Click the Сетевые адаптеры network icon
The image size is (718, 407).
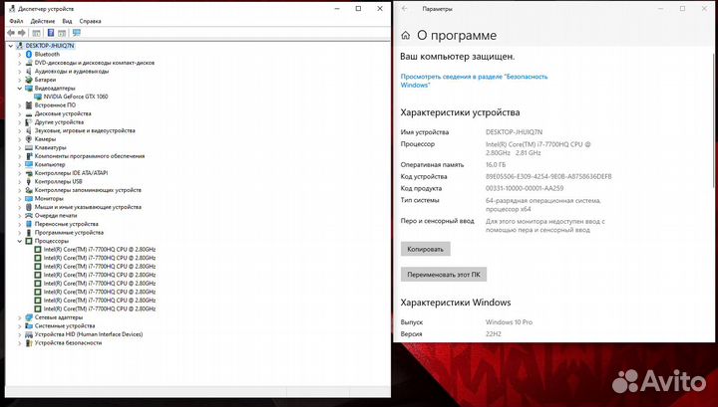click(x=29, y=317)
